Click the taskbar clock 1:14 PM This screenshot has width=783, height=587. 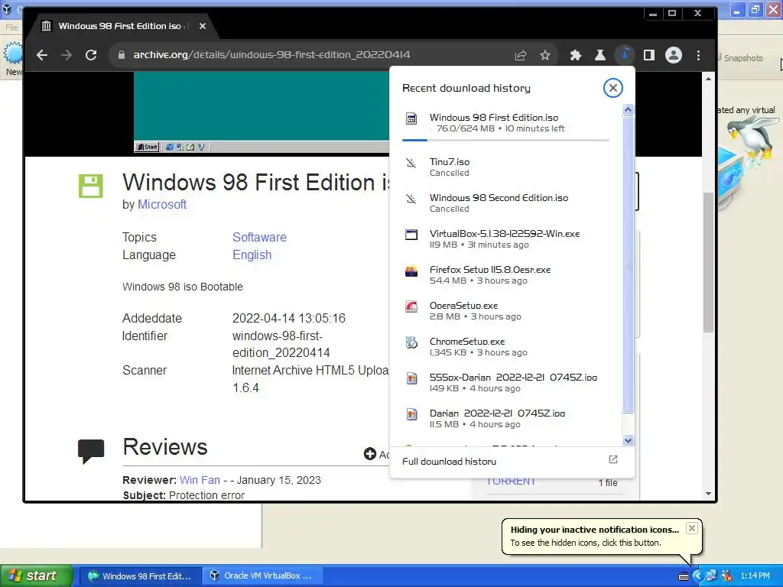click(x=755, y=576)
